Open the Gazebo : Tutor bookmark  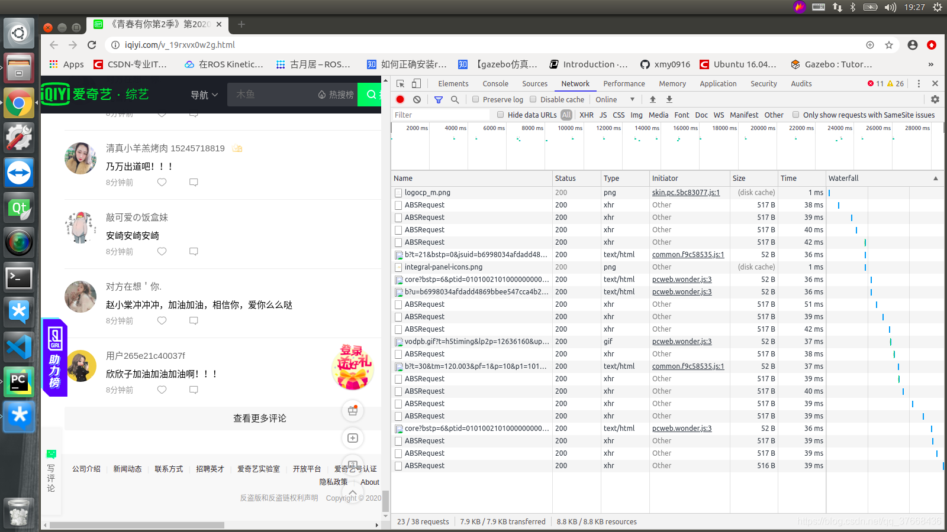pyautogui.click(x=831, y=64)
